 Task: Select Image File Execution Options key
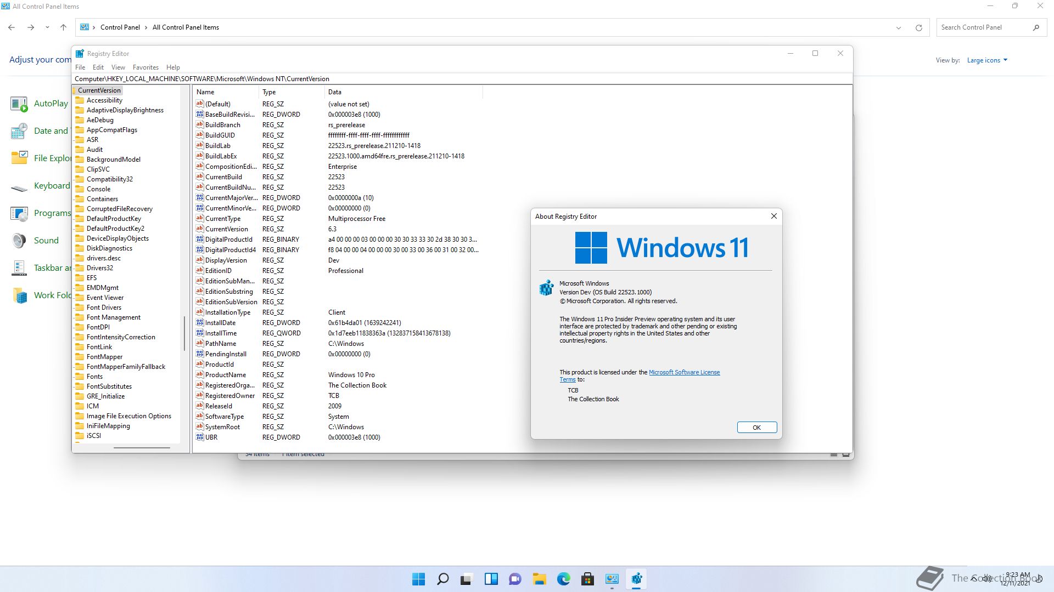(x=129, y=416)
